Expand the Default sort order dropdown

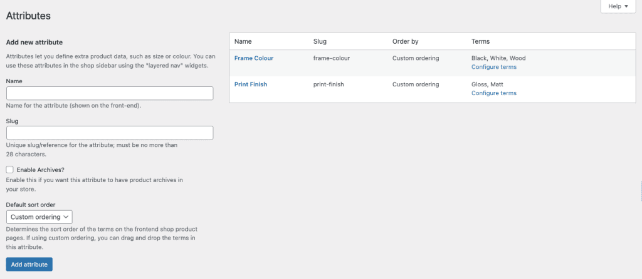pyautogui.click(x=39, y=217)
